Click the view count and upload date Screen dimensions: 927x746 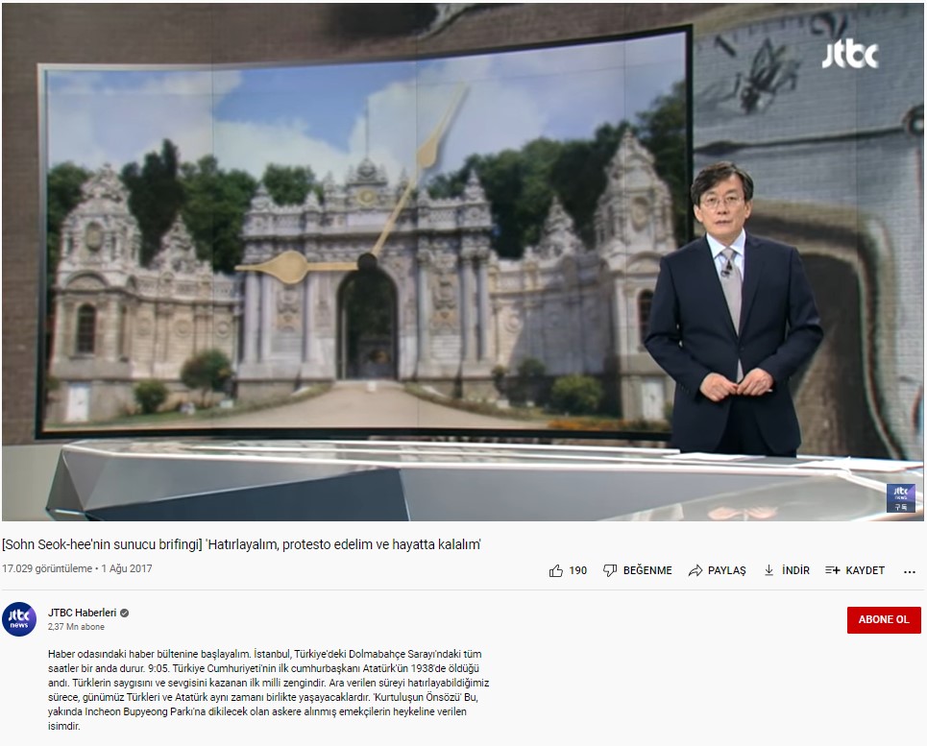point(77,568)
